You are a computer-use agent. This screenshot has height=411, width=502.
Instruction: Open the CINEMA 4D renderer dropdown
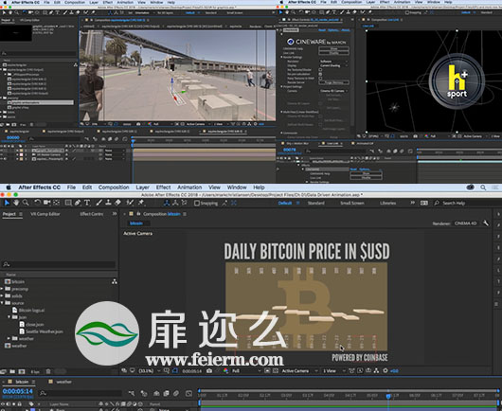point(465,223)
